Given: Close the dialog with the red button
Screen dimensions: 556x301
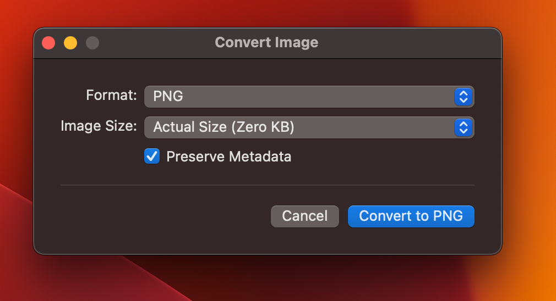Looking at the screenshot, I should [x=48, y=43].
